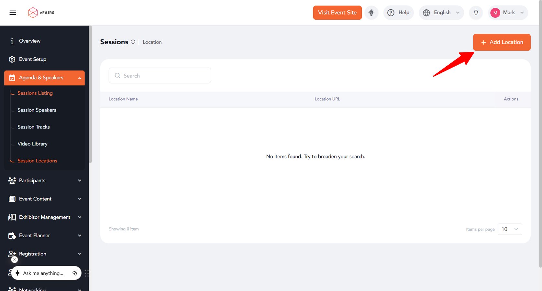The width and height of the screenshot is (542, 291).
Task: Open the hamburger menu icon
Action: (13, 13)
